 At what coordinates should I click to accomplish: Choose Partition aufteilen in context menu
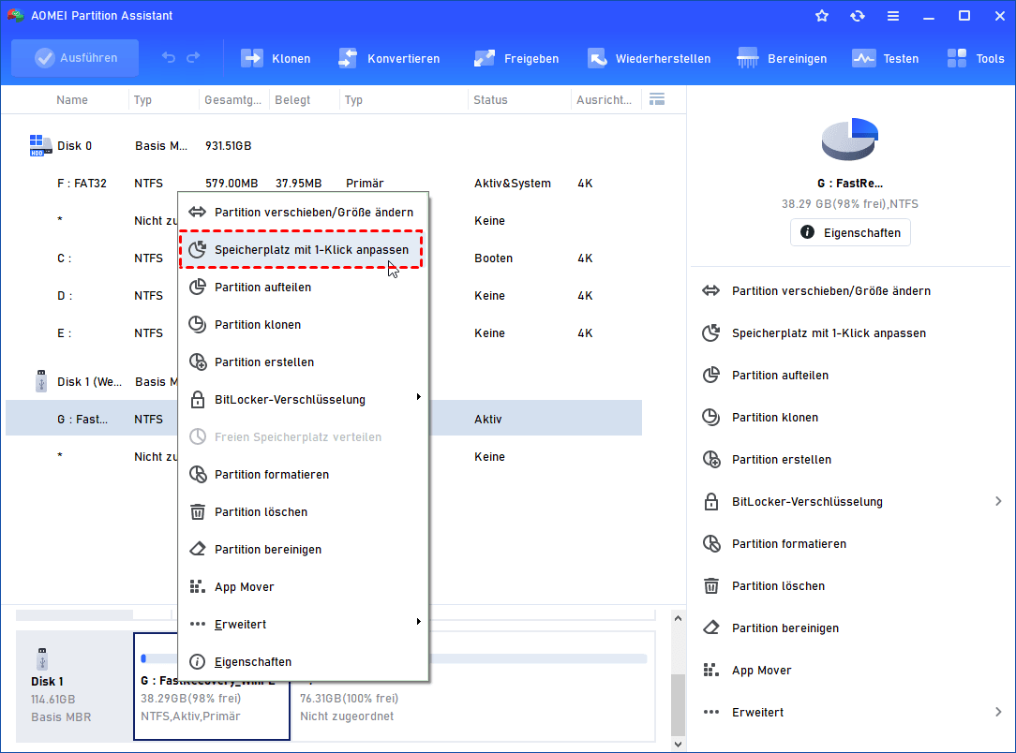pos(303,287)
